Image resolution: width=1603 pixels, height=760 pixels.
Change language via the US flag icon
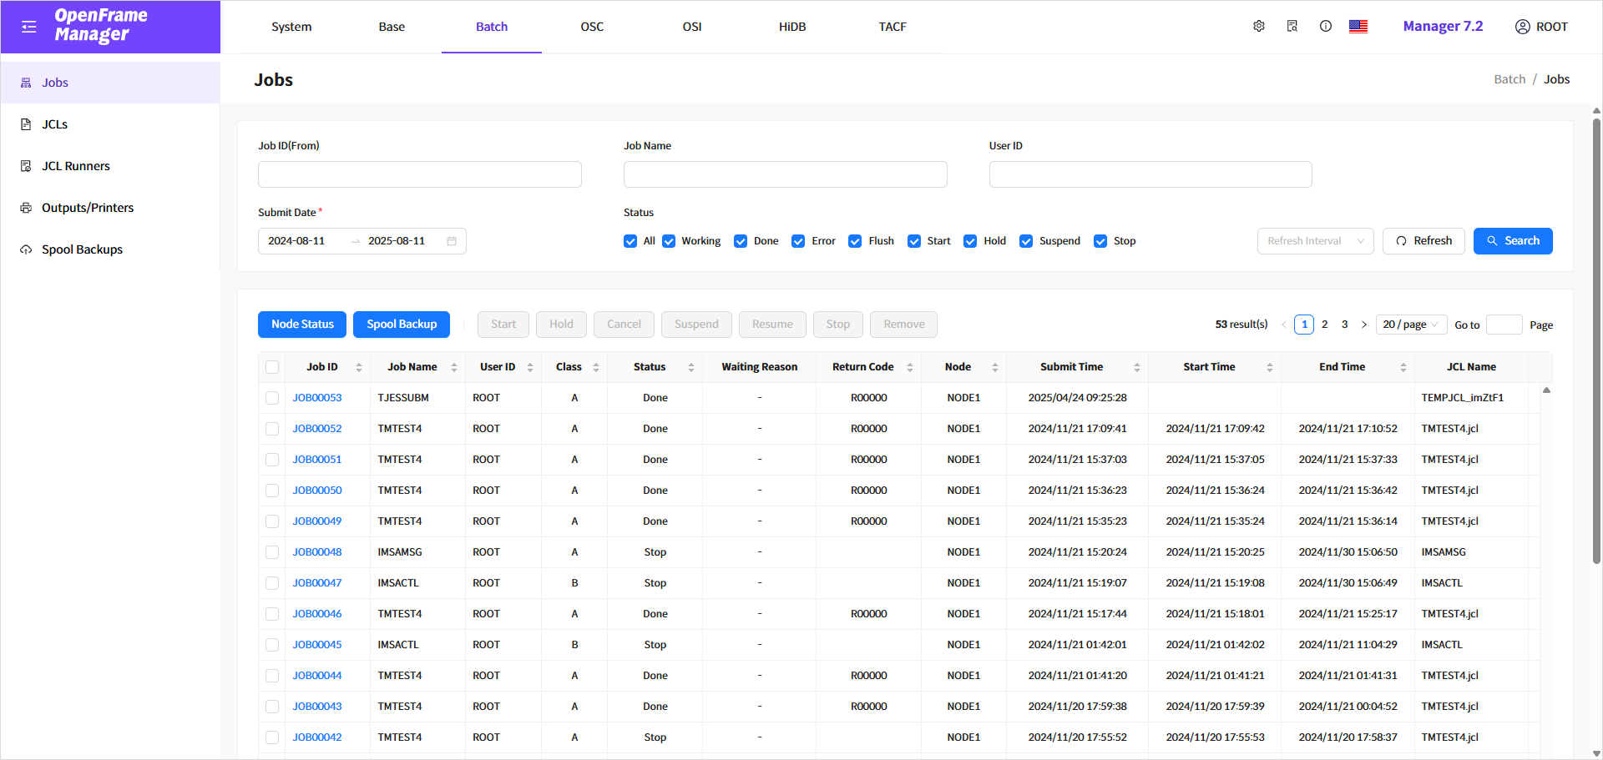click(x=1358, y=27)
